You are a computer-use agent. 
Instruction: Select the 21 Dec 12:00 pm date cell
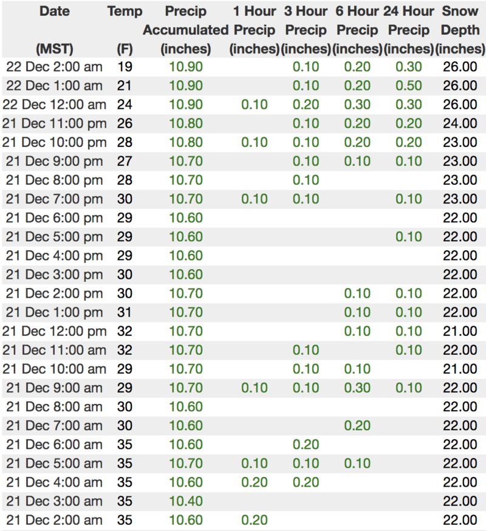[54, 331]
